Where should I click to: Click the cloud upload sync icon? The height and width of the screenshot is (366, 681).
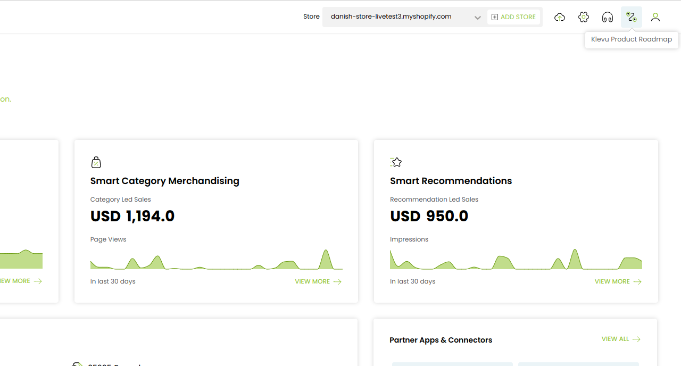[x=559, y=17]
